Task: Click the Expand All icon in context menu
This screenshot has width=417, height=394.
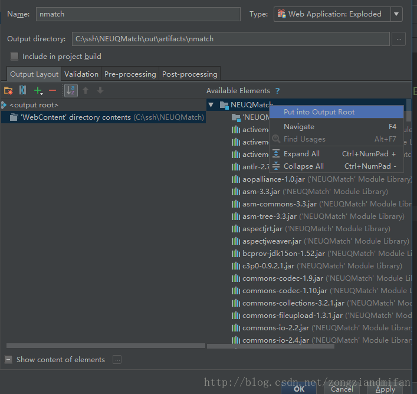Action: click(x=276, y=153)
